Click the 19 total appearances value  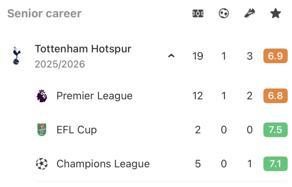(x=198, y=56)
